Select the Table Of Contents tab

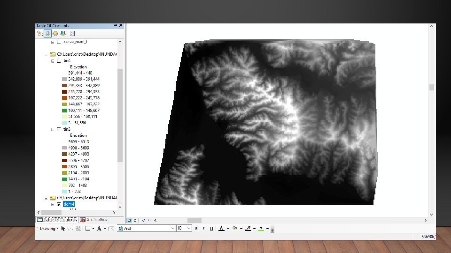57,219
